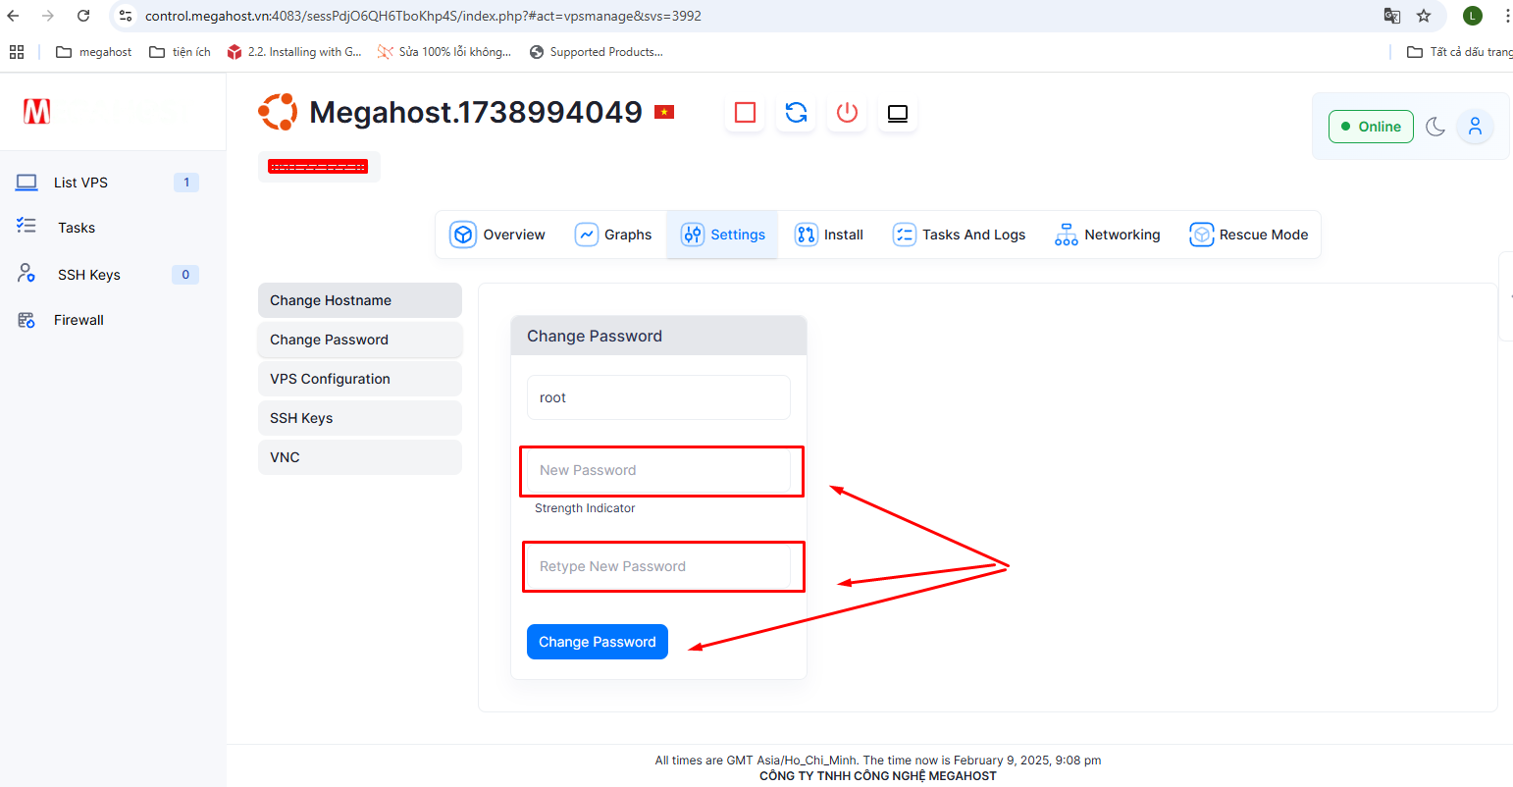This screenshot has width=1513, height=787.
Task: Open Firewall from the left sidebar
Action: 78,320
